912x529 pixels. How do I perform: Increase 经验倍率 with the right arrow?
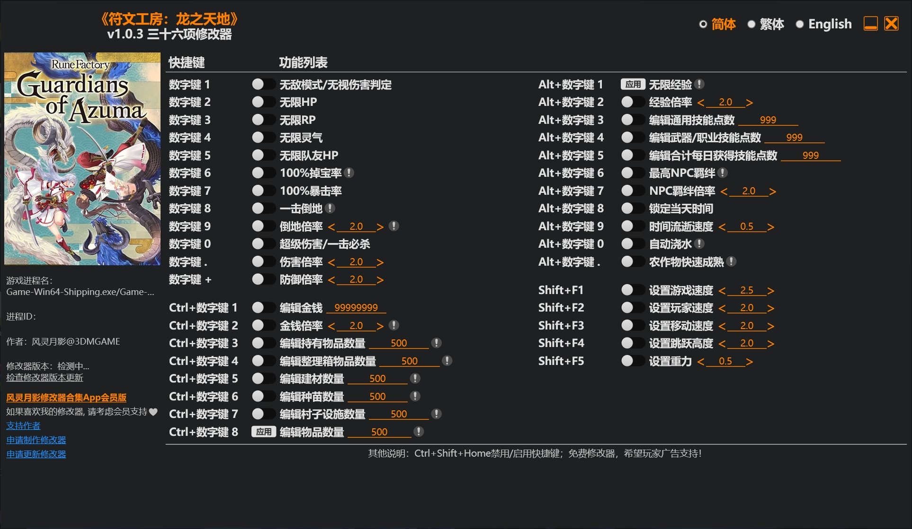point(749,102)
